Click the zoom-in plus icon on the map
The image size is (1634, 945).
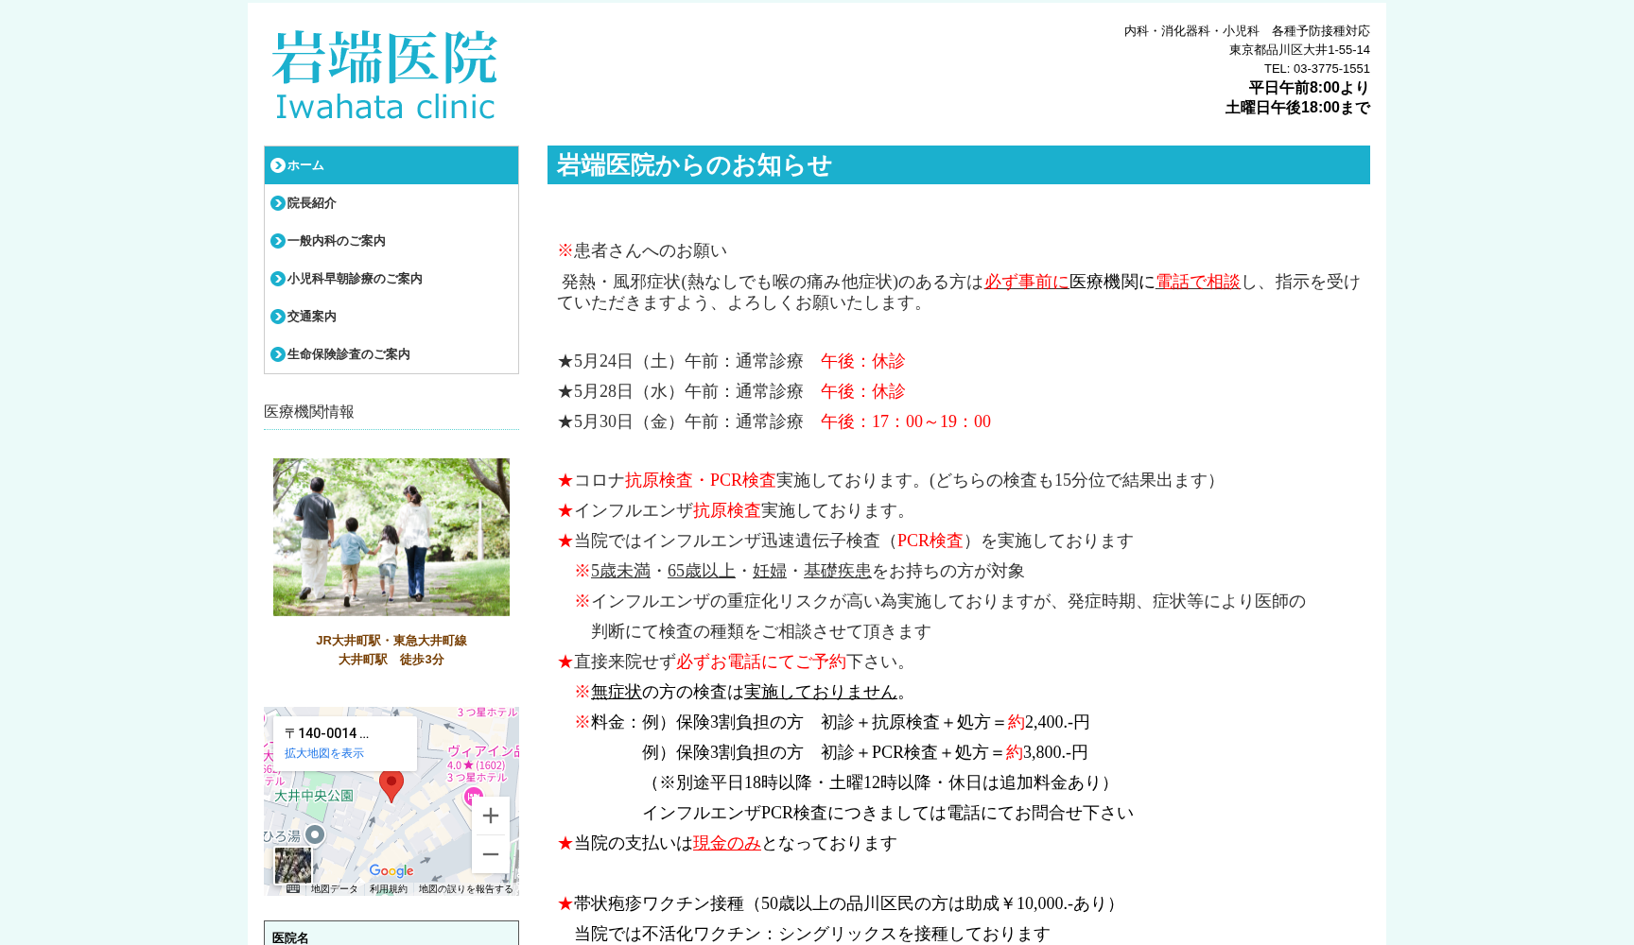point(491,816)
